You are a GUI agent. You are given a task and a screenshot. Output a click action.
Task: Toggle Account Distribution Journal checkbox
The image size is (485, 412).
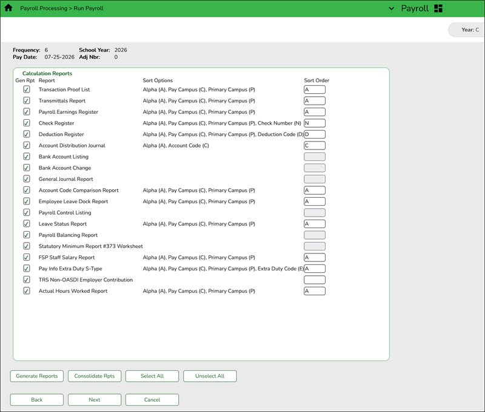(27, 145)
